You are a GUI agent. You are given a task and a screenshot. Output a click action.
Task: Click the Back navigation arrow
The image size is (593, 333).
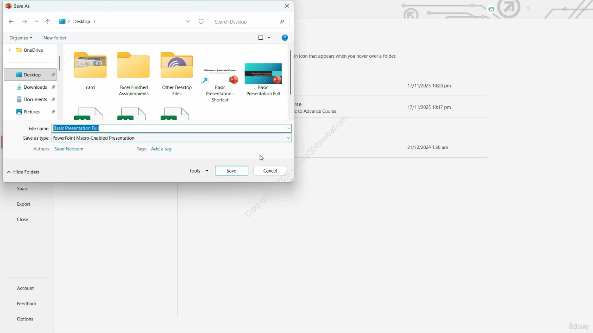[11, 22]
